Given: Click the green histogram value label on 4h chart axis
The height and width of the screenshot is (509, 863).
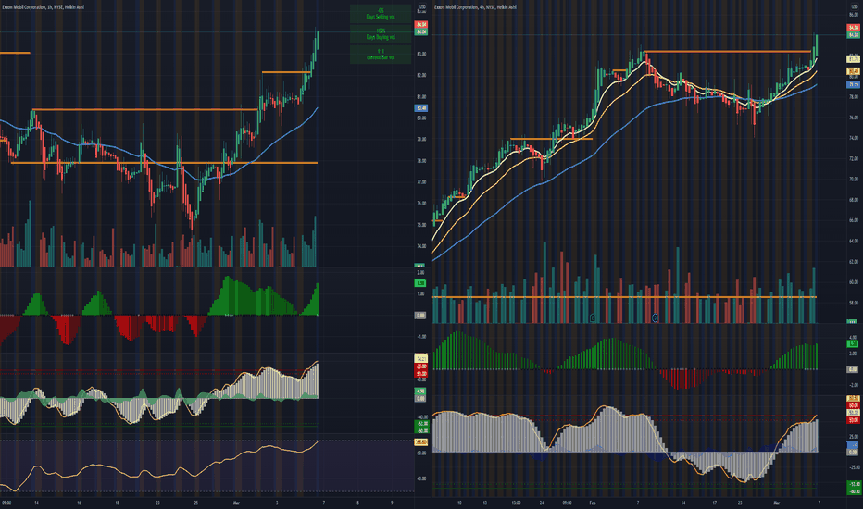Looking at the screenshot, I should tap(853, 344).
